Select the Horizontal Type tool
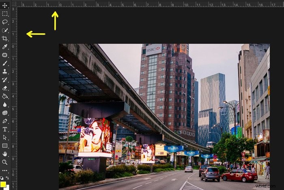Image resolution: width=284 pixels, height=190 pixels. pyautogui.click(x=5, y=129)
